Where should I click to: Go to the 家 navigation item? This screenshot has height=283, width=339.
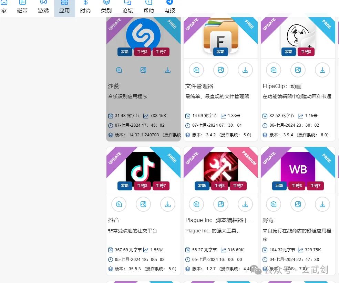4,7
